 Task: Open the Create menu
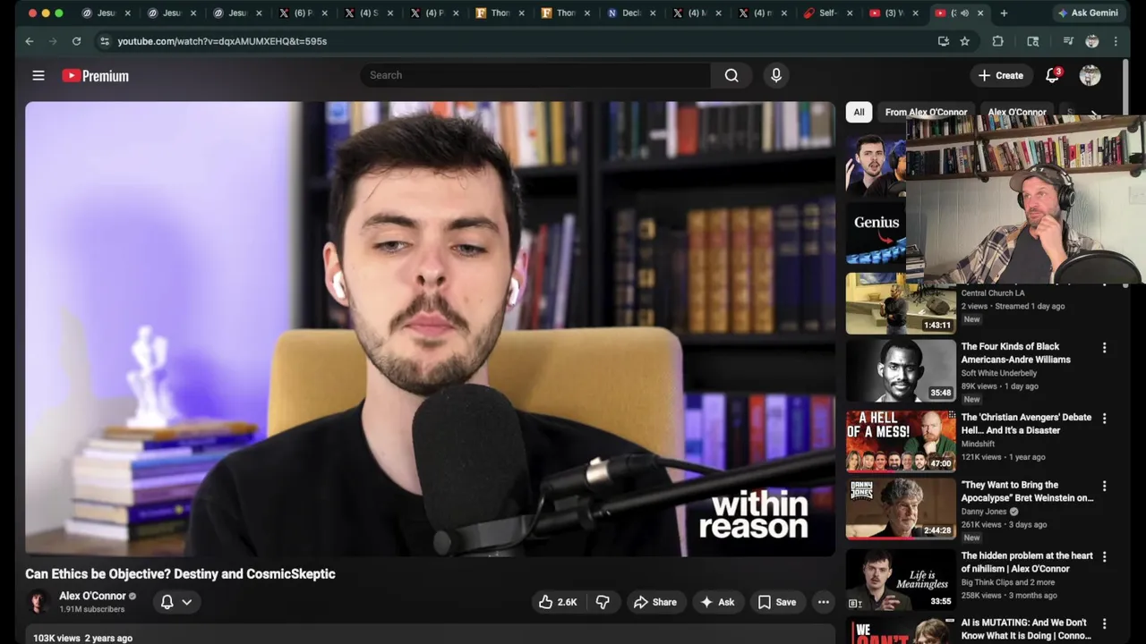[1001, 75]
